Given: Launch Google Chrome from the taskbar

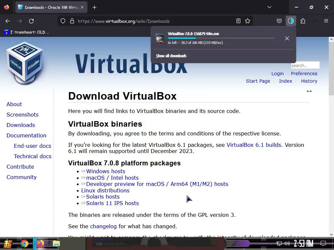Looking at the screenshot, I should 24,243.
